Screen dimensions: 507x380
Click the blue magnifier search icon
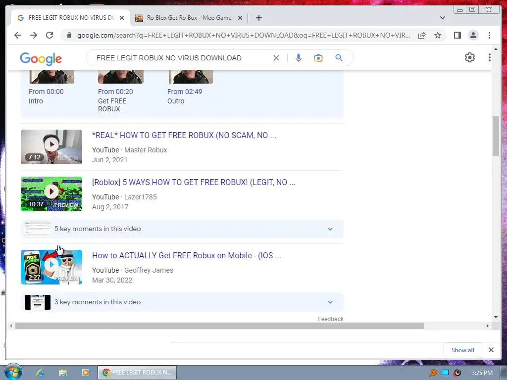339,58
